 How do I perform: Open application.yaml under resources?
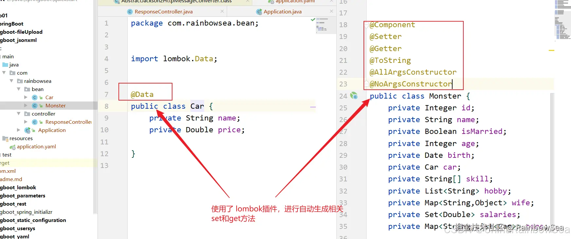(36, 147)
